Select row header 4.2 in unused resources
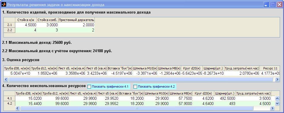This screenshot has width=284, height=113. [10, 103]
